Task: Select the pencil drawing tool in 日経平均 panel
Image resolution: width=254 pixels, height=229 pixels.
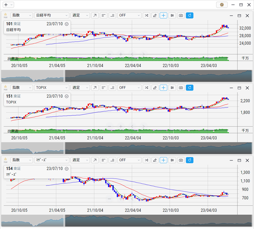Action: click(x=155, y=15)
